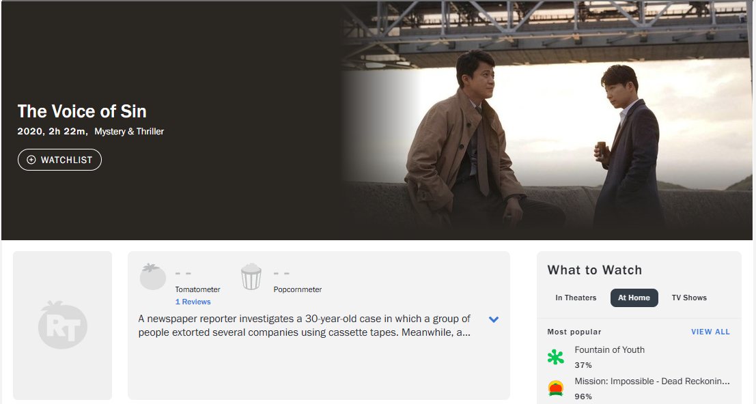Expand the movie synopsis with the chevron

(x=494, y=319)
